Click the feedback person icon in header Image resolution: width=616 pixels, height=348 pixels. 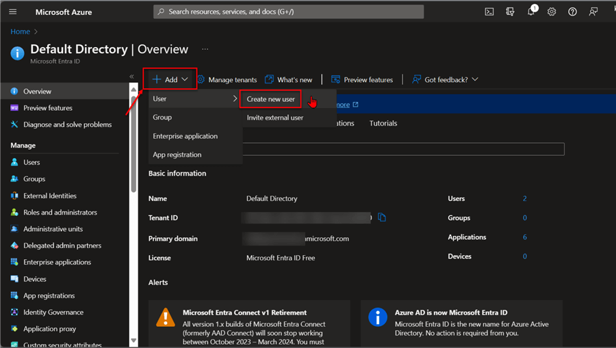(593, 12)
